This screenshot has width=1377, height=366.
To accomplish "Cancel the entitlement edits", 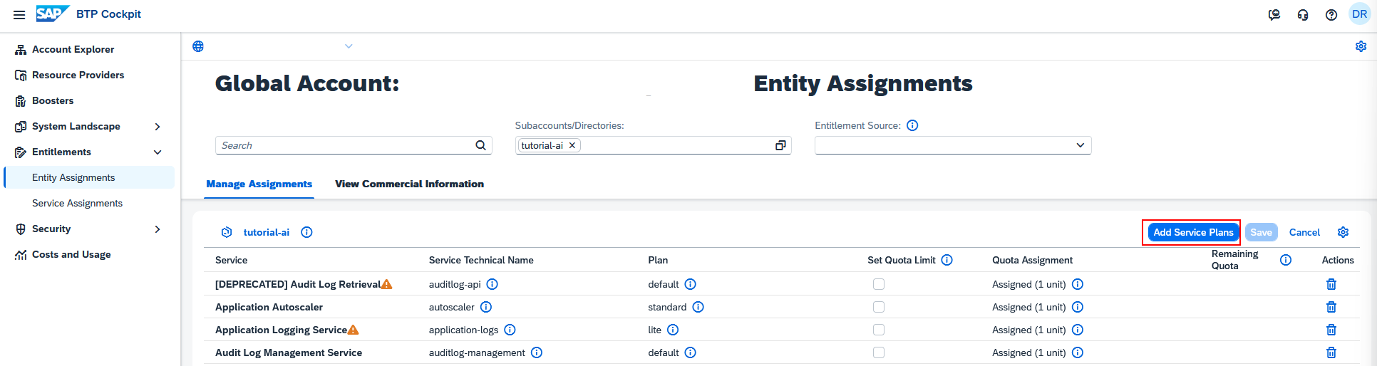I will pyautogui.click(x=1304, y=232).
